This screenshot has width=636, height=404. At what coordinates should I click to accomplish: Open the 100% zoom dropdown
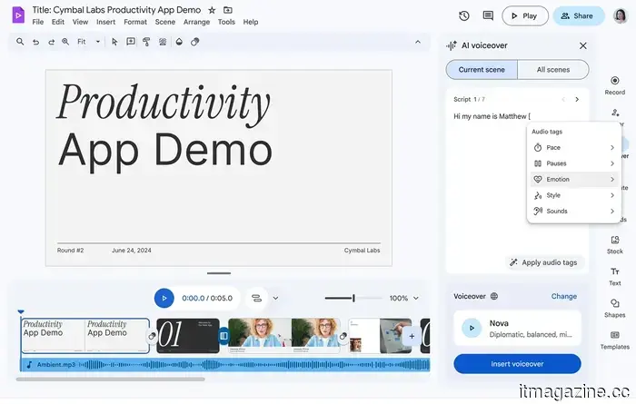coord(404,299)
